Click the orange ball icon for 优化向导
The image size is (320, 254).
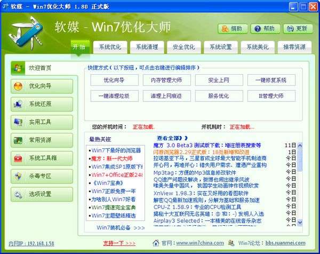pyautogui.click(x=18, y=86)
